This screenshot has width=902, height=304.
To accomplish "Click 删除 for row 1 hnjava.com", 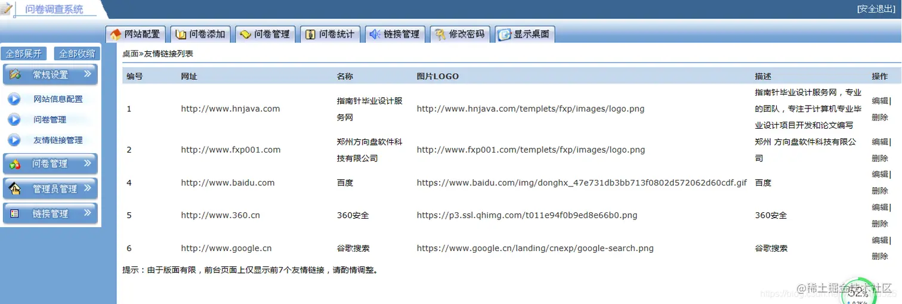I will (880, 117).
